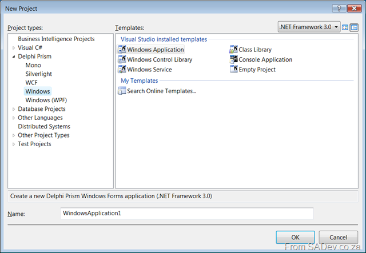Image resolution: width=366 pixels, height=253 pixels.
Task: Open the Search Online Templates icon
Action: coord(122,91)
